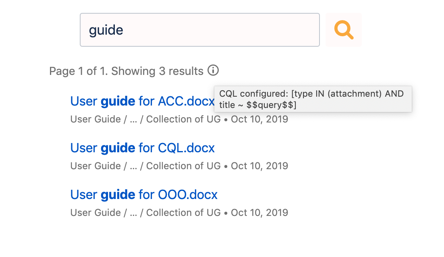This screenshot has height=257, width=444.
Task: Open 'User guide for OOO.docx'
Action: pos(143,195)
